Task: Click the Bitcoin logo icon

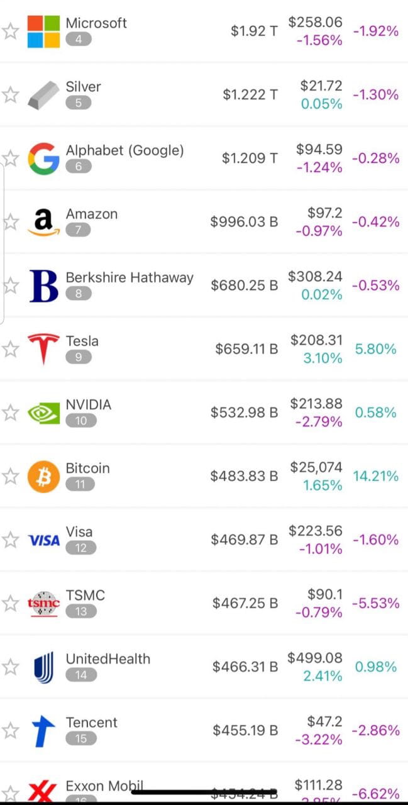Action: click(x=41, y=476)
